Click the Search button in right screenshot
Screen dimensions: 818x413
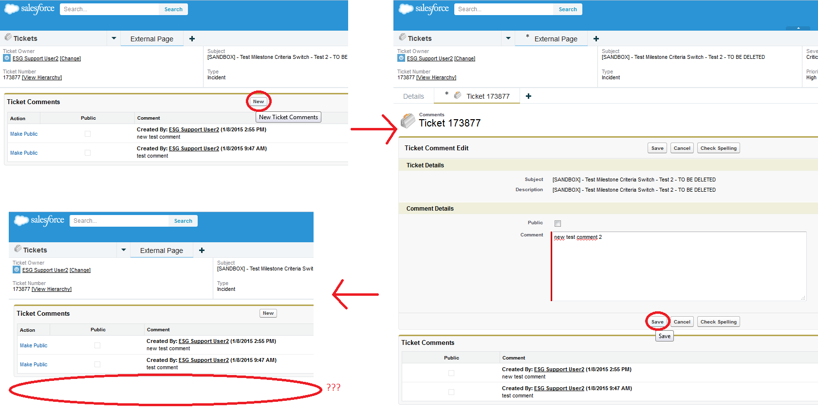[568, 9]
